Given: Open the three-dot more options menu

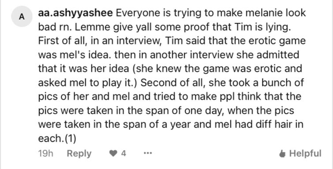Looking at the screenshot, I should point(148,154).
